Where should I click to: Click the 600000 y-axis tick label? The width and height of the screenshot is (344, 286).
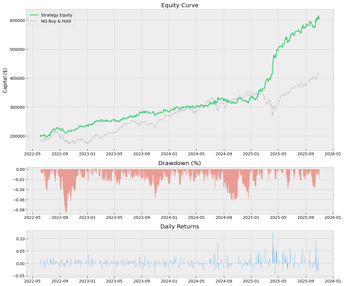pyautogui.click(x=16, y=20)
